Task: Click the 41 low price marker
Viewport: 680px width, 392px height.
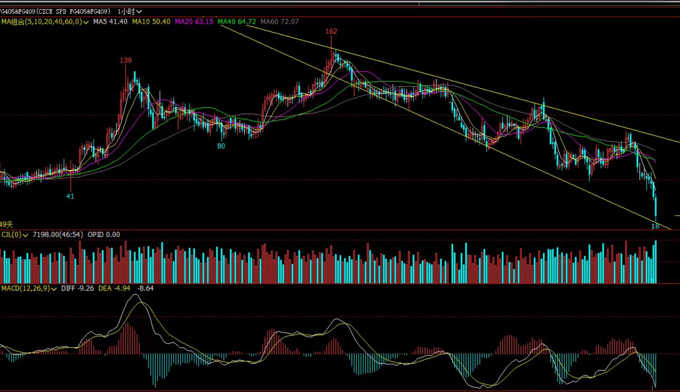Action: 70,196
